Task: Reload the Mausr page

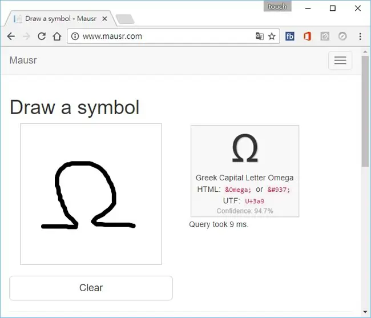Action: pyautogui.click(x=42, y=36)
